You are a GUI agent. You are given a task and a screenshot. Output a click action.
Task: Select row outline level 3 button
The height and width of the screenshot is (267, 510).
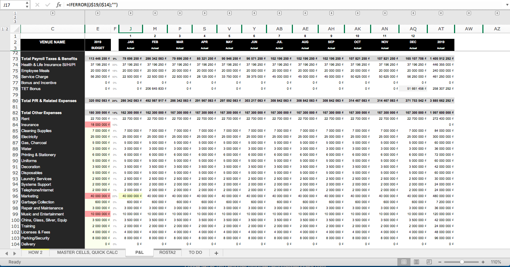pyautogui.click(x=15, y=22)
